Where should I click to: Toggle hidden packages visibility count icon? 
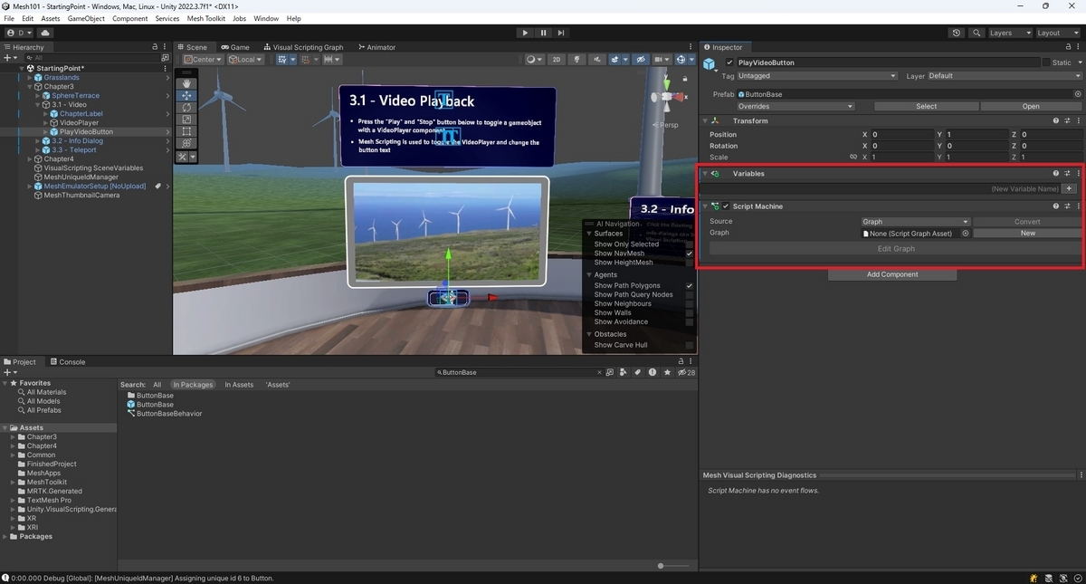coord(686,372)
